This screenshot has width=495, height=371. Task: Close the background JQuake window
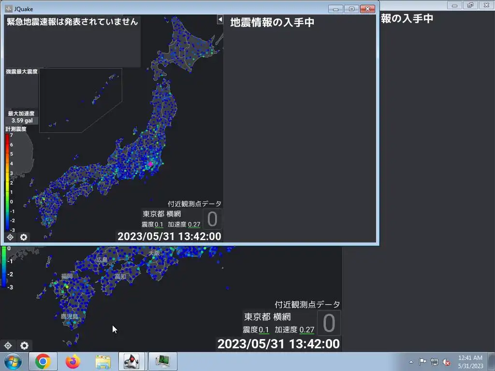point(486,5)
